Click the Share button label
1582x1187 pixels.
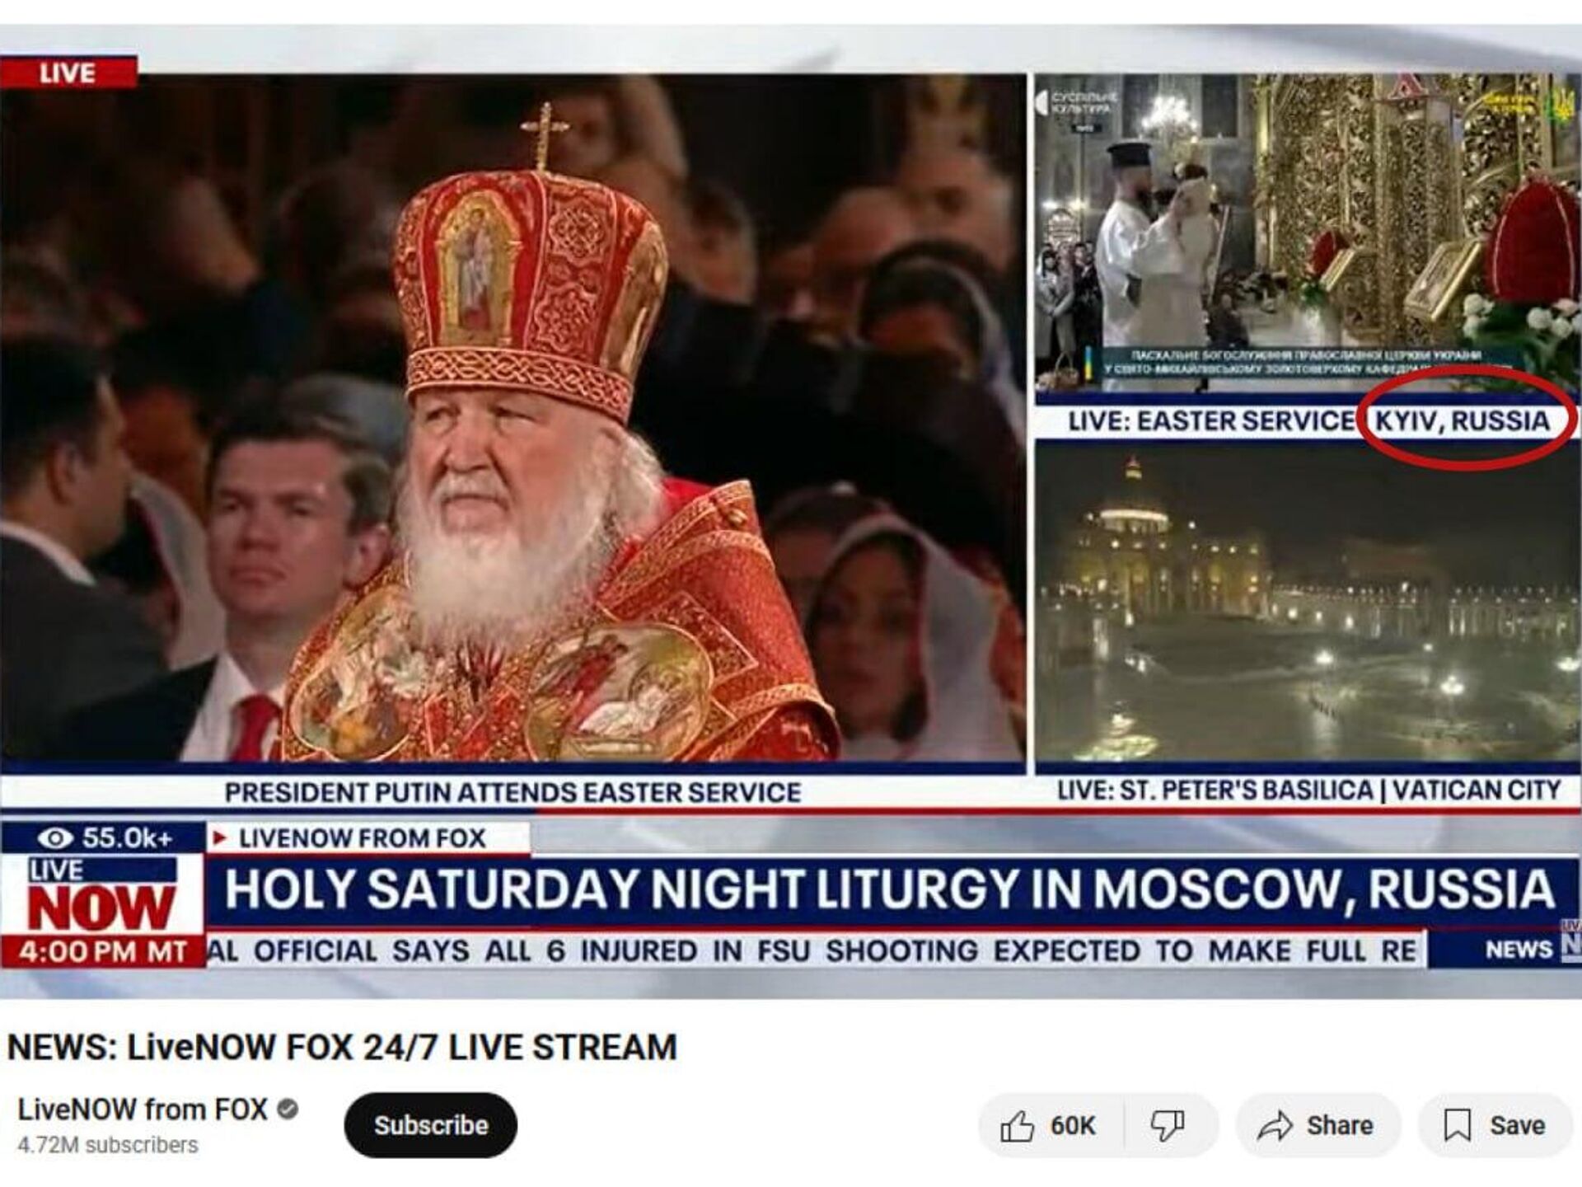coord(1340,1126)
